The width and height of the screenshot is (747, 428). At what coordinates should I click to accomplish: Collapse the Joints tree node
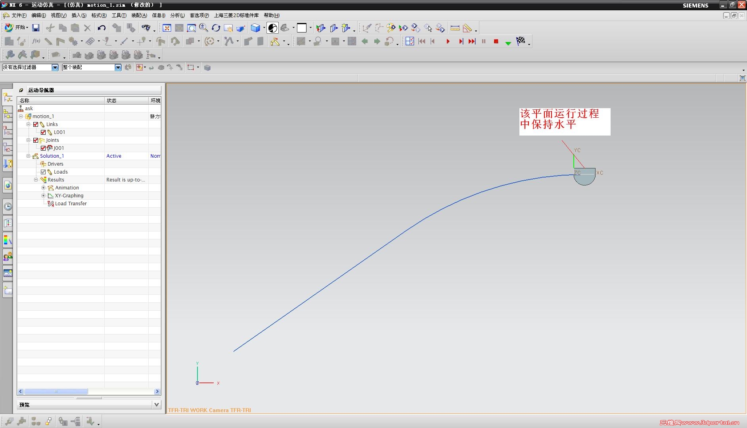(x=29, y=140)
